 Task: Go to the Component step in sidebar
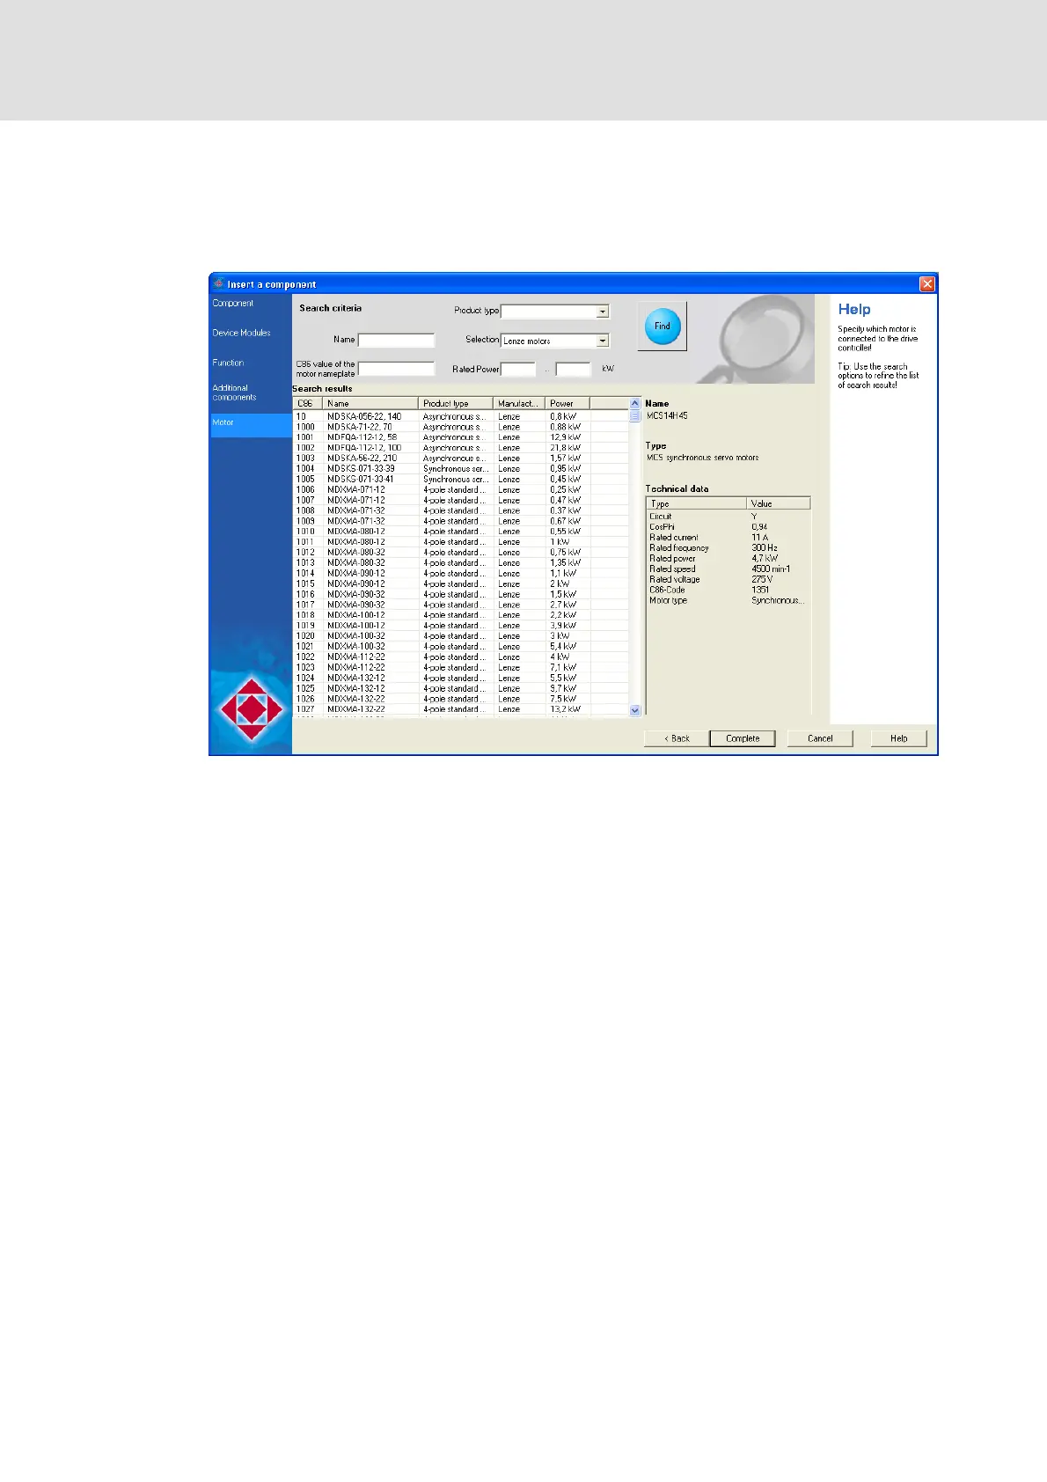pyautogui.click(x=233, y=304)
